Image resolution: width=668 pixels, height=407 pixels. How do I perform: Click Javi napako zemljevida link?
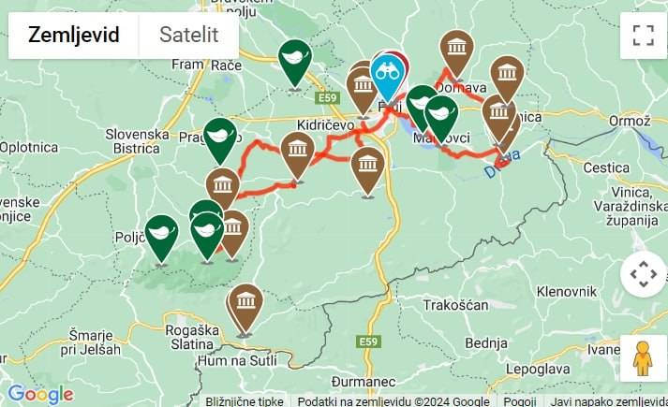[x=609, y=401]
